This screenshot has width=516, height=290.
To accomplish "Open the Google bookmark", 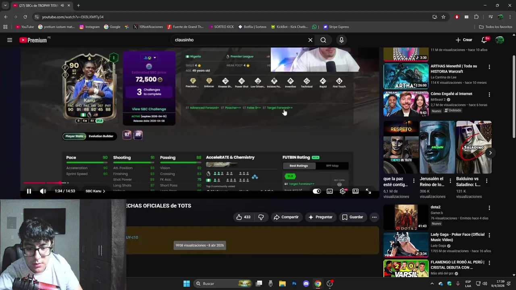I will [x=112, y=27].
